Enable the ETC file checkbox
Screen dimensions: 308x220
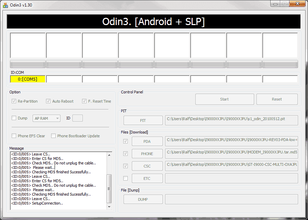125,178
